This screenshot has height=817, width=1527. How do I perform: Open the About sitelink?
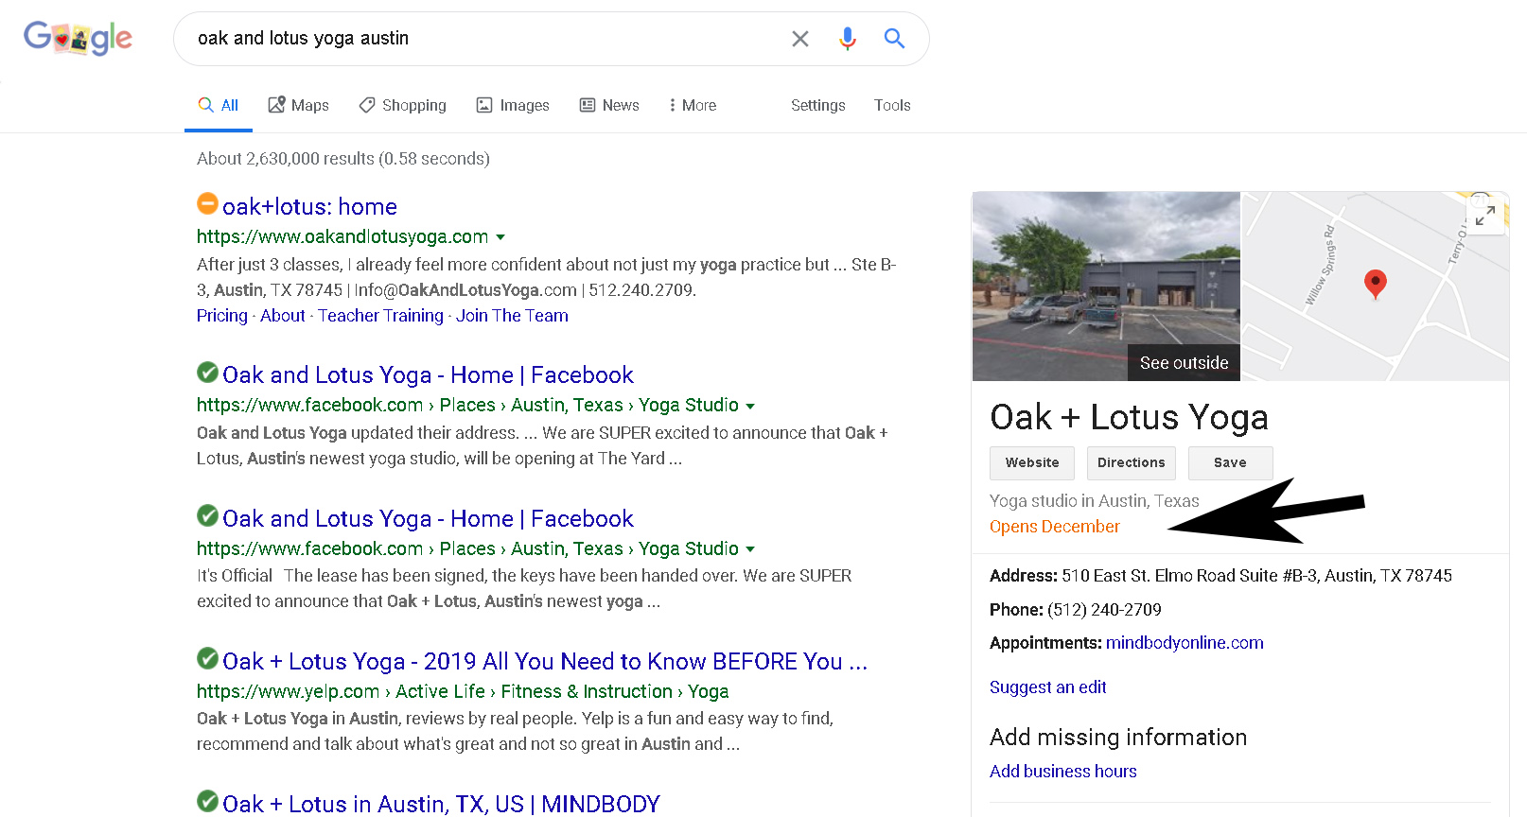point(283,316)
